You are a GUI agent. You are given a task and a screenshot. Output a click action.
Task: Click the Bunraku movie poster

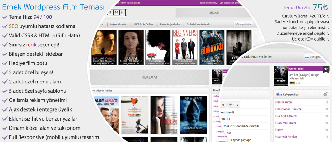tap(212, 47)
